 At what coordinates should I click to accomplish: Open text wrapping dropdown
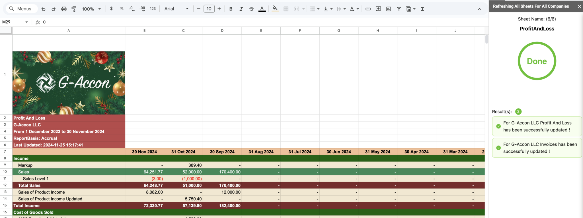341,9
